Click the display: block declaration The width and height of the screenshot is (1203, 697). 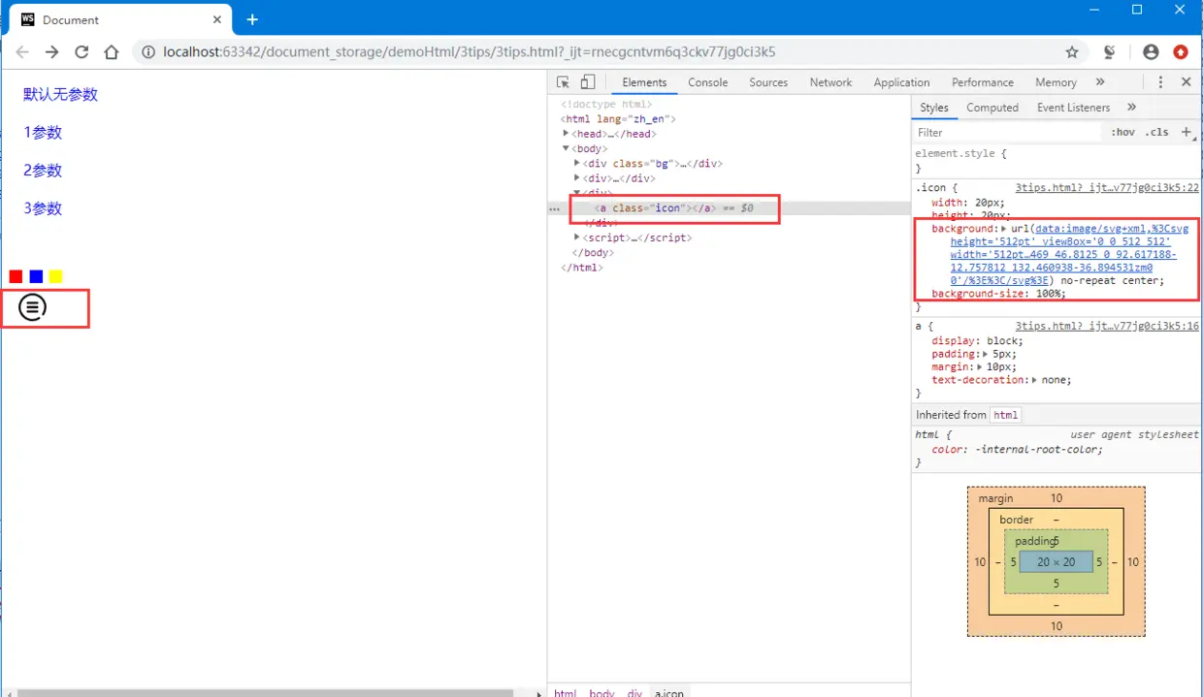click(977, 341)
